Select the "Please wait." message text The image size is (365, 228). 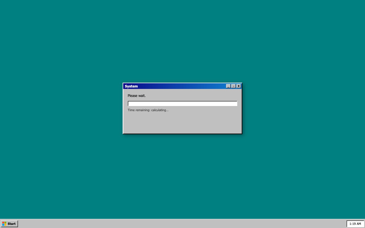coord(137,96)
